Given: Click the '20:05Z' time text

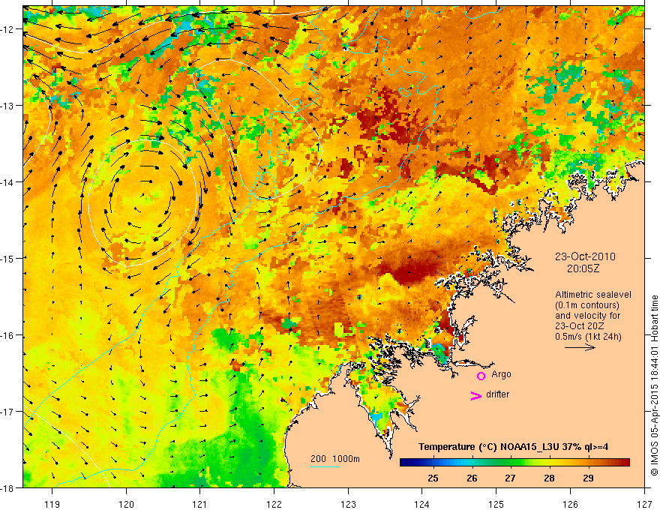Looking at the screenshot, I should click(583, 268).
